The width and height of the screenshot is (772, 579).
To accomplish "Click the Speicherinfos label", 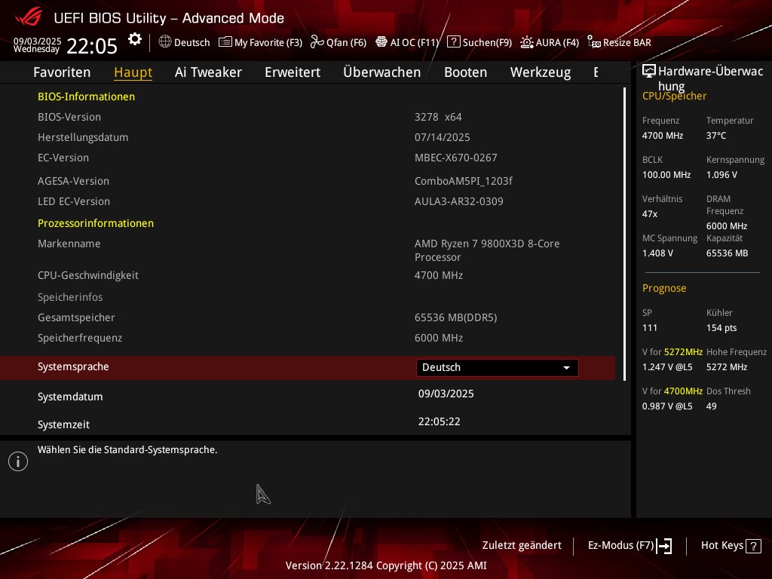I will pyautogui.click(x=70, y=297).
